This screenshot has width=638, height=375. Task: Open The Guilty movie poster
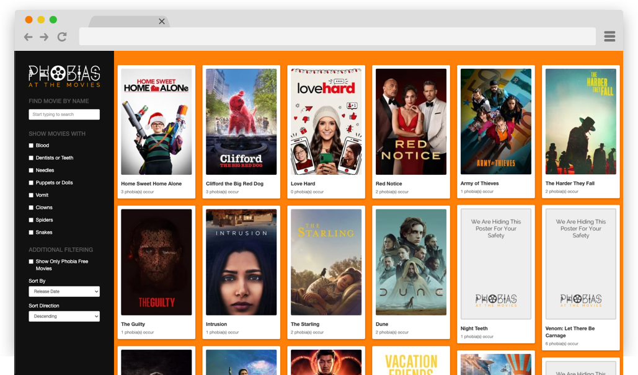click(x=156, y=262)
